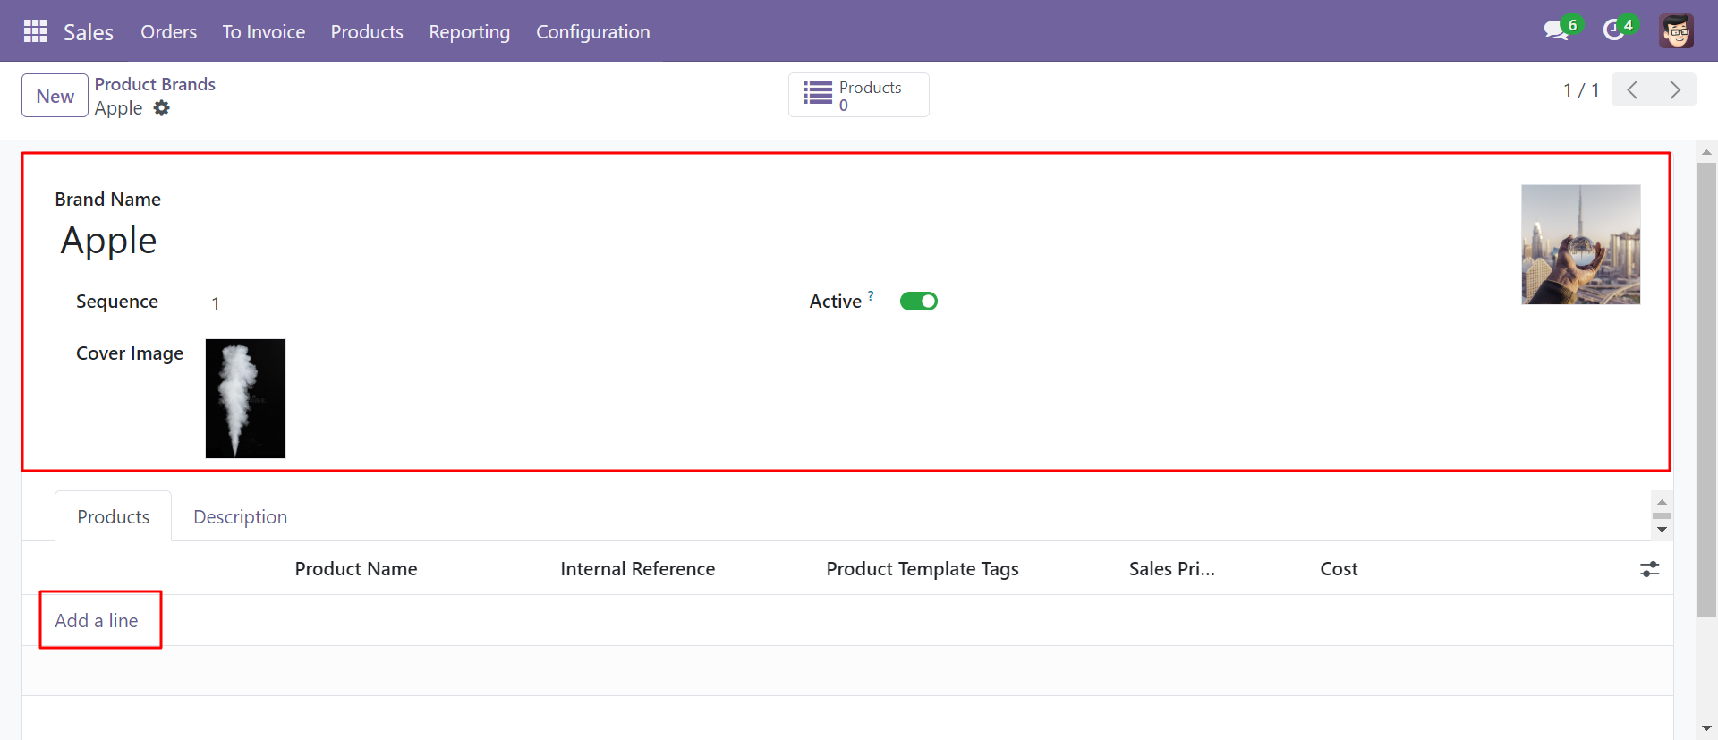Open the activities clock icon

click(x=1613, y=30)
